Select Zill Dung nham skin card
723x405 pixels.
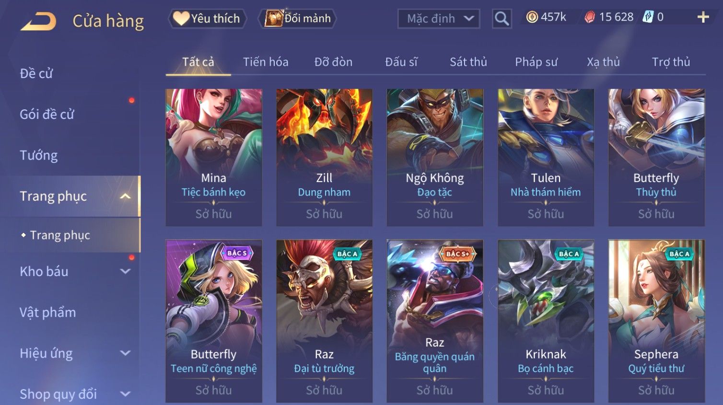[324, 157]
